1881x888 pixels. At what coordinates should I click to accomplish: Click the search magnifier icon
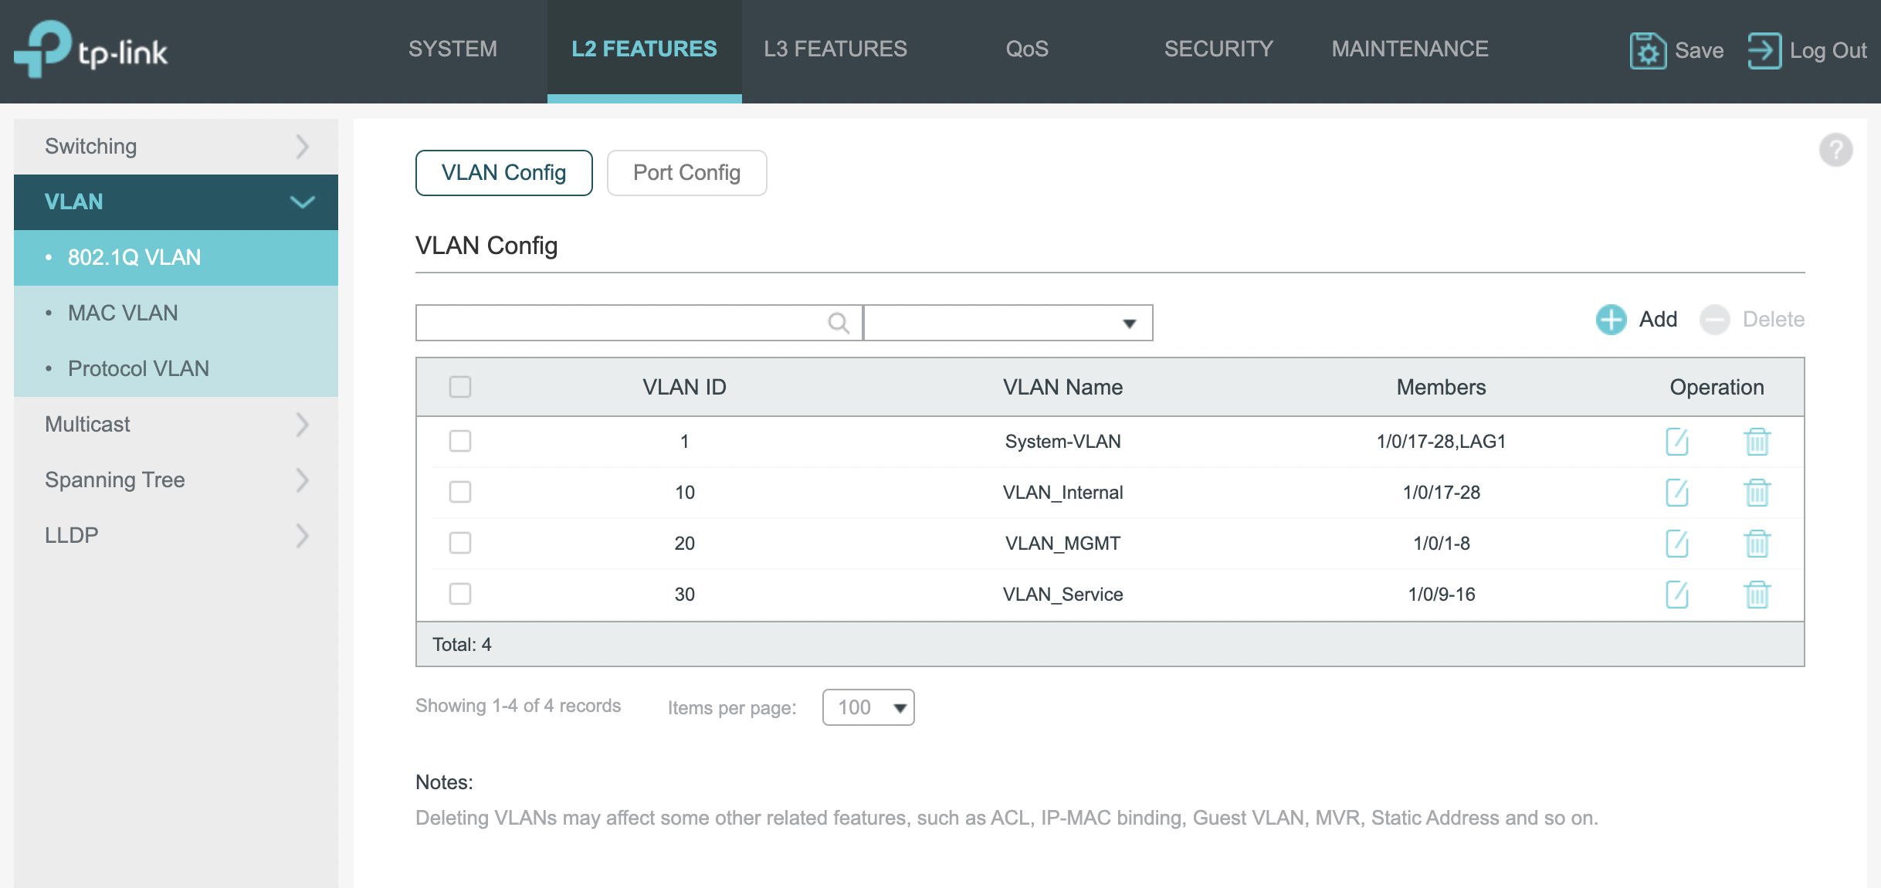pos(838,323)
